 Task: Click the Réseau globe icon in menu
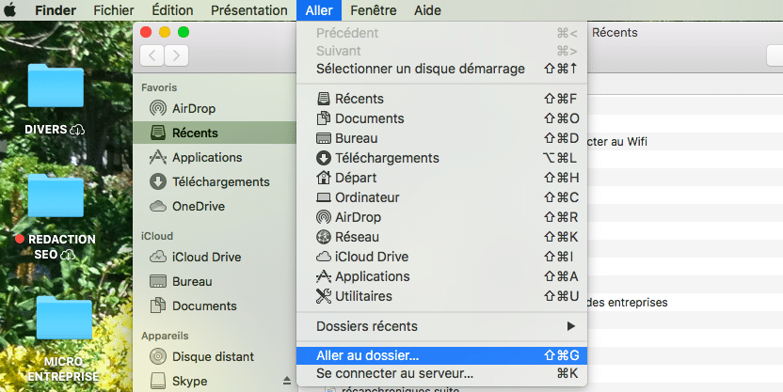point(324,237)
